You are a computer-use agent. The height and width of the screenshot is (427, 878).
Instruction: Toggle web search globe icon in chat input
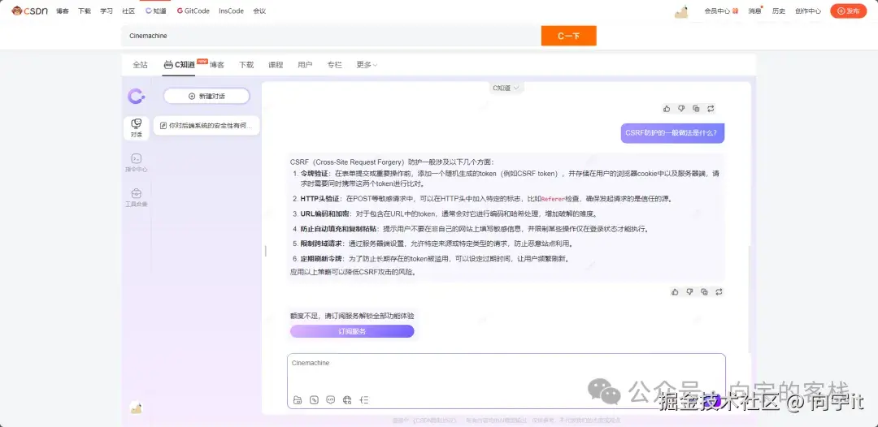click(x=347, y=399)
